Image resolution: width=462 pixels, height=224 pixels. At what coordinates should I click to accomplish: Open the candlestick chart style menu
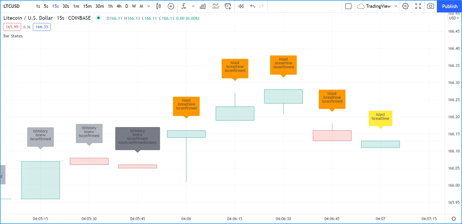[x=158, y=6]
